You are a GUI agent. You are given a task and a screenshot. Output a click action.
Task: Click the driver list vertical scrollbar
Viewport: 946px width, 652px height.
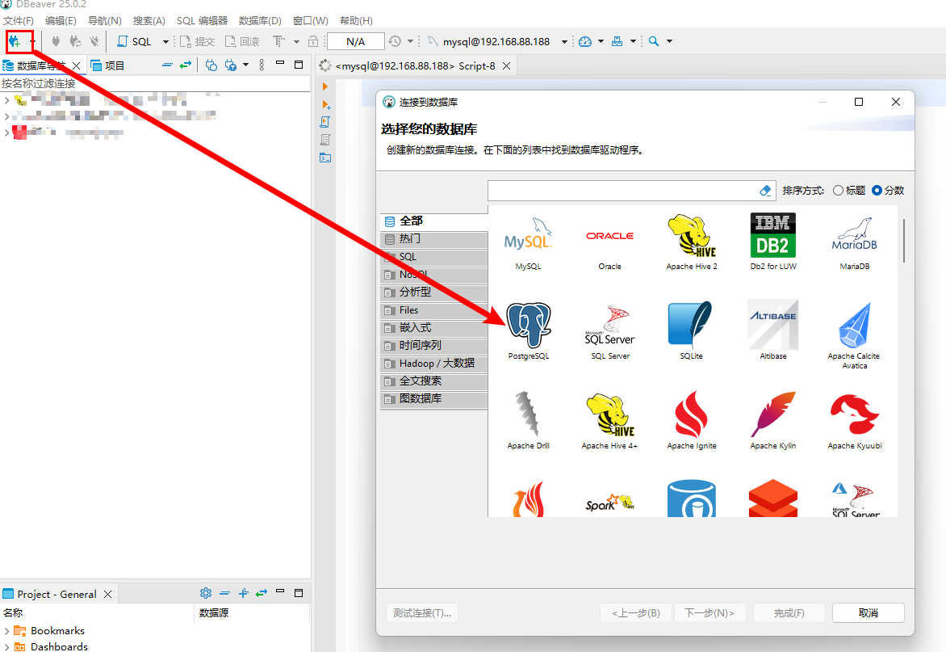(904, 240)
